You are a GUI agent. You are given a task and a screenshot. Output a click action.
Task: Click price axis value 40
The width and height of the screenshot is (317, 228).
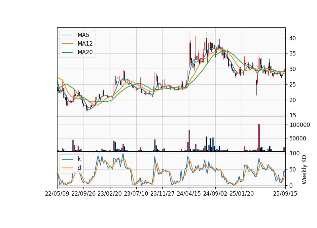292,38
